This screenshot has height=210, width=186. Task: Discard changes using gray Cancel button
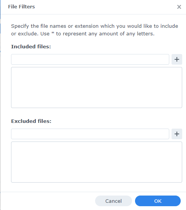pyautogui.click(x=113, y=201)
